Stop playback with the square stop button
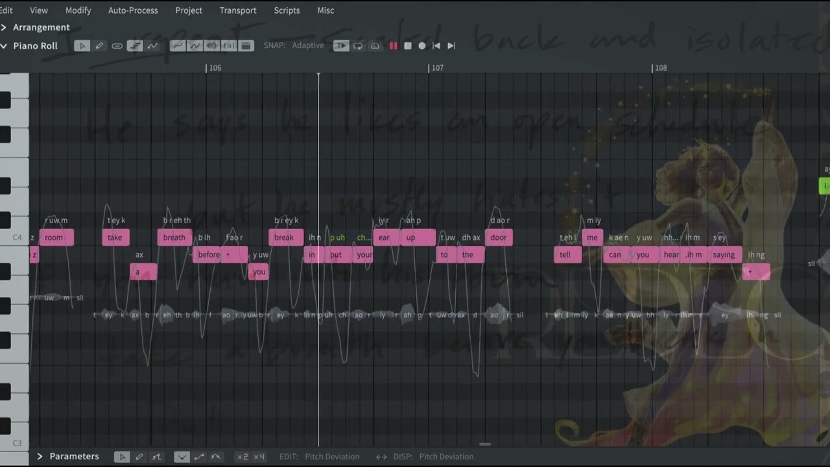 pyautogui.click(x=408, y=45)
